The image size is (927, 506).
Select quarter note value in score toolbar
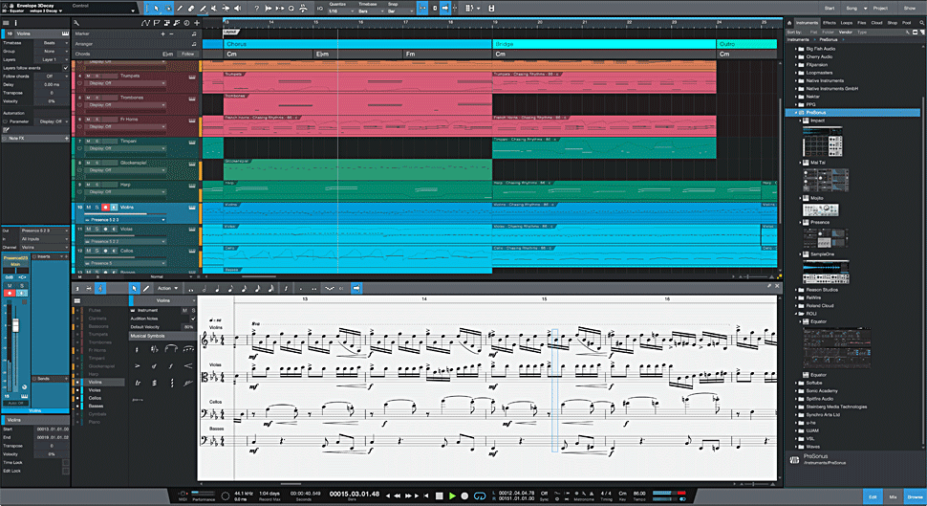tap(217, 288)
